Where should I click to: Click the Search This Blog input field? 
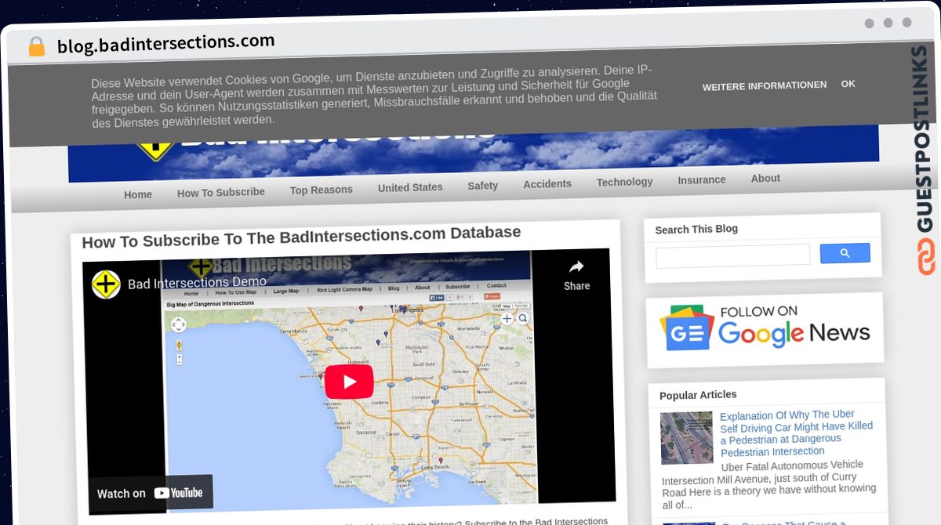[x=733, y=255]
